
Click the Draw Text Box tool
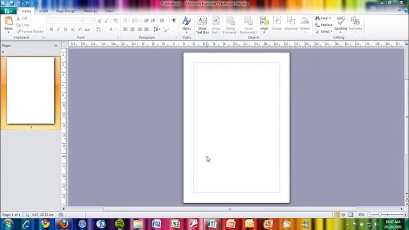tap(203, 26)
